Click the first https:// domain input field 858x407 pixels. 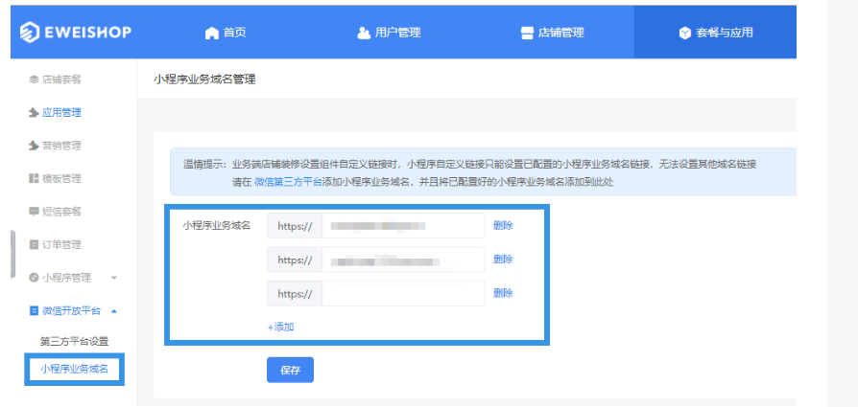(x=403, y=226)
